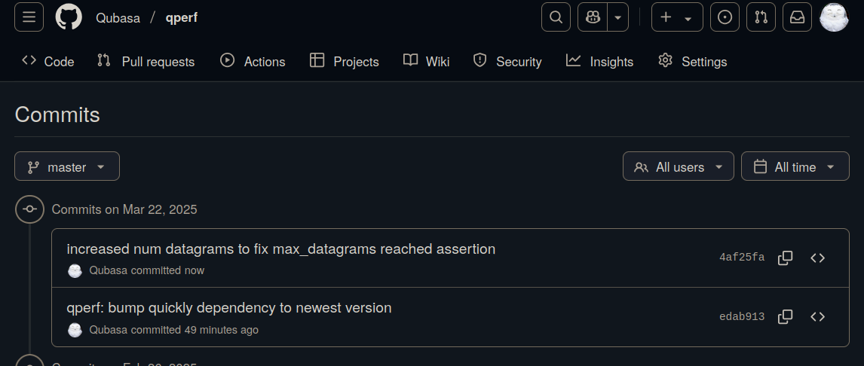864x366 pixels.
Task: Click the GitHub logo homepage icon
Action: click(69, 17)
